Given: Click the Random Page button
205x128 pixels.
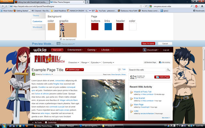Looking at the screenshot, I should [x=150, y=62].
